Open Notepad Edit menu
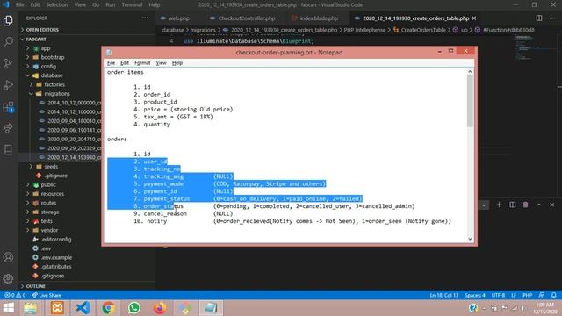The width and height of the screenshot is (562, 316). coord(125,62)
